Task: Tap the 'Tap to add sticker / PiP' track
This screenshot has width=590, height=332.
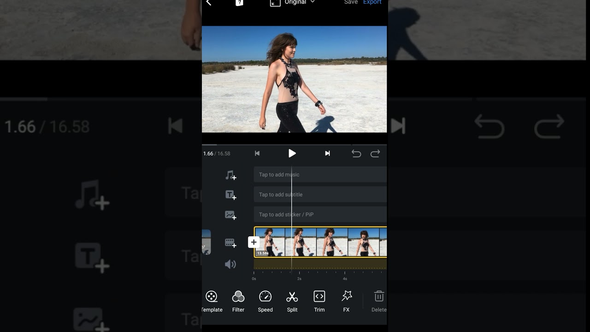Action: pos(320,214)
